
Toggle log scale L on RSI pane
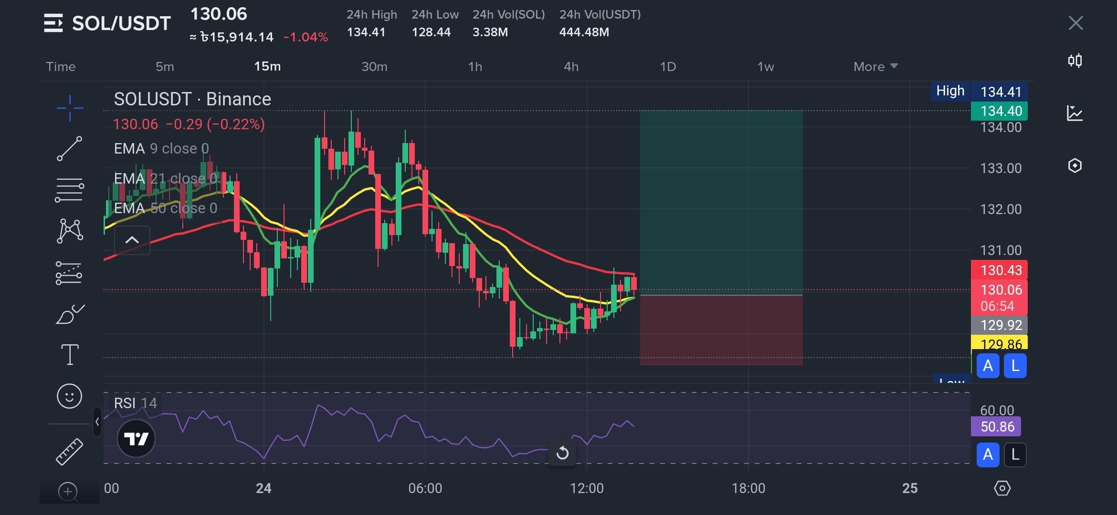1015,454
